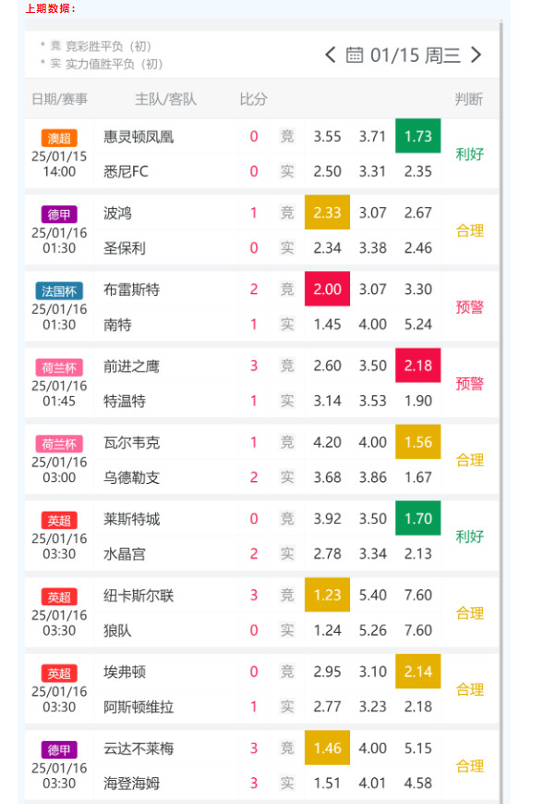Go to previous date with left chevron
The image size is (544, 804).
point(331,55)
